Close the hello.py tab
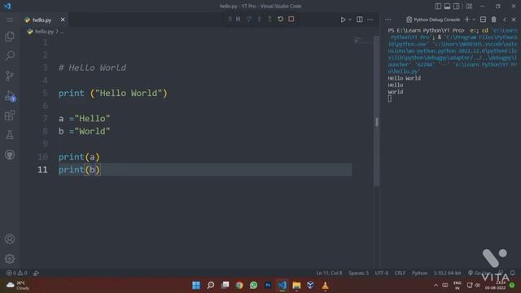 pyautogui.click(x=63, y=20)
